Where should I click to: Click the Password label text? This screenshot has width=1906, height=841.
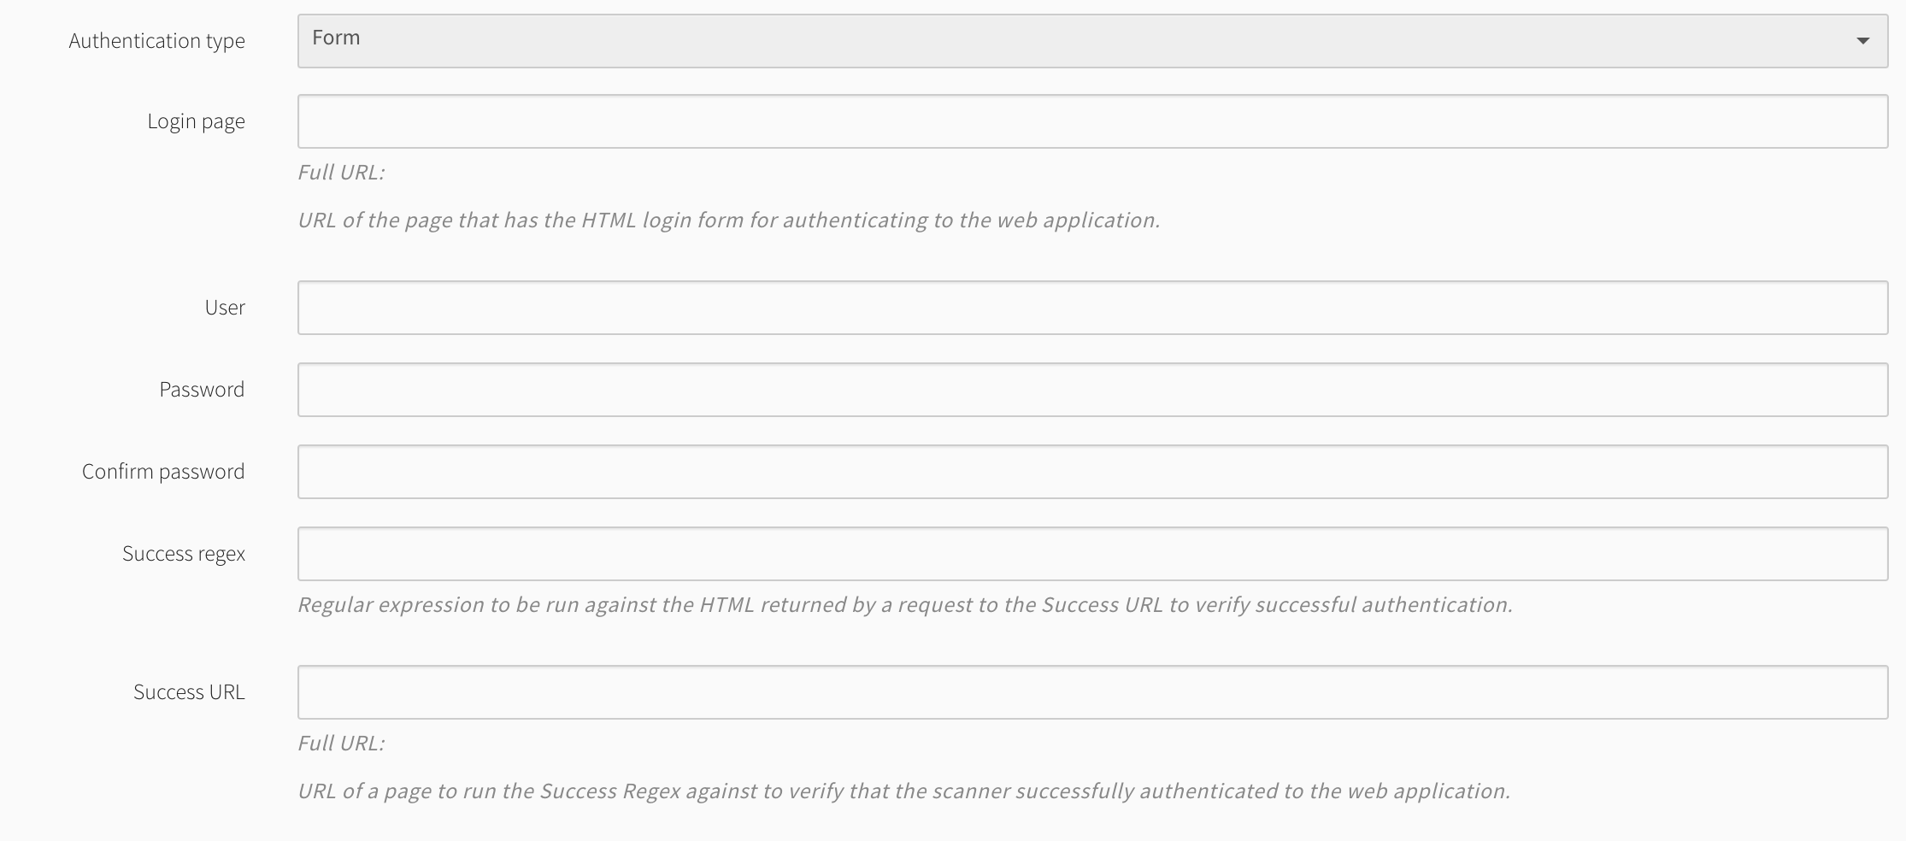pyautogui.click(x=202, y=390)
